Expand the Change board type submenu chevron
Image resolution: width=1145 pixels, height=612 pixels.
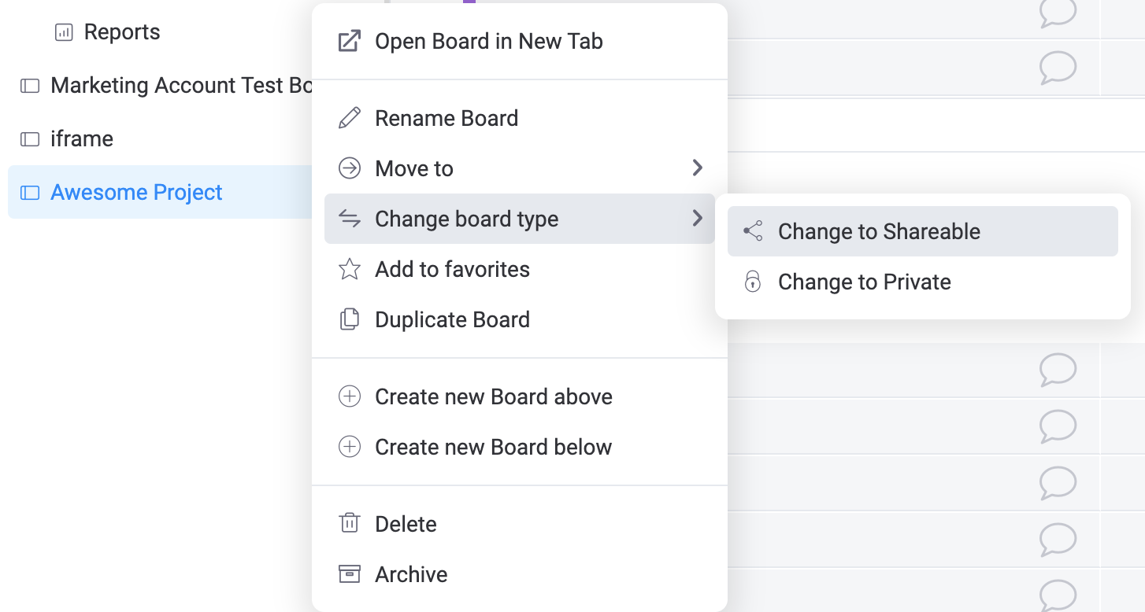(x=697, y=218)
